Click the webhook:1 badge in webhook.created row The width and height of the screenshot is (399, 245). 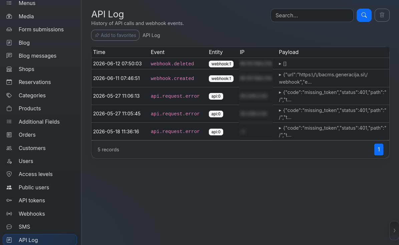coord(221,79)
